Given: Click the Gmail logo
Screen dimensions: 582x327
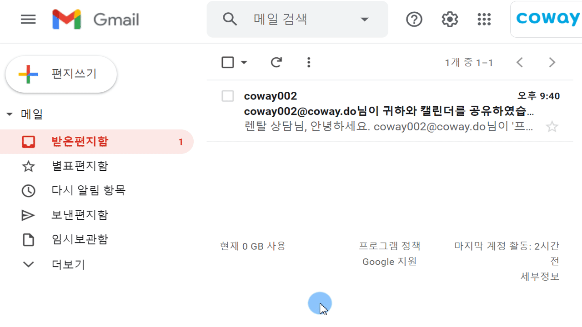Looking at the screenshot, I should point(95,20).
